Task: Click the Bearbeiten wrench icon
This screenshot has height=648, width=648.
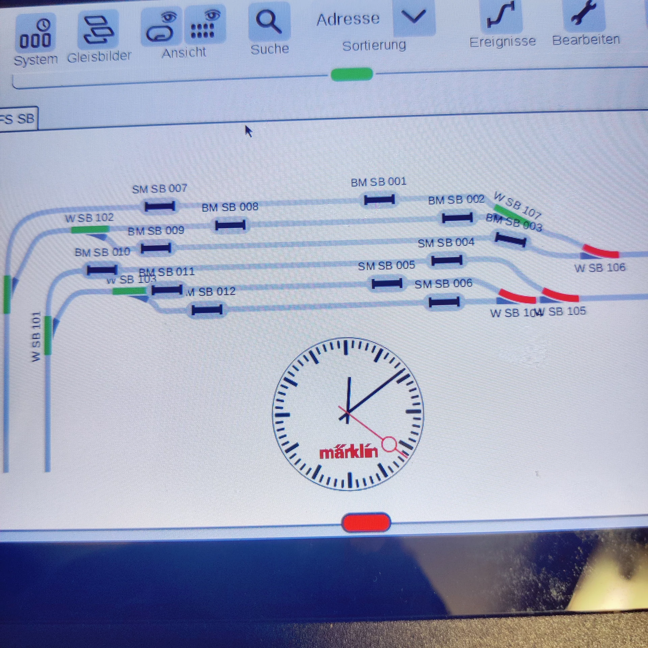Action: coord(584,14)
